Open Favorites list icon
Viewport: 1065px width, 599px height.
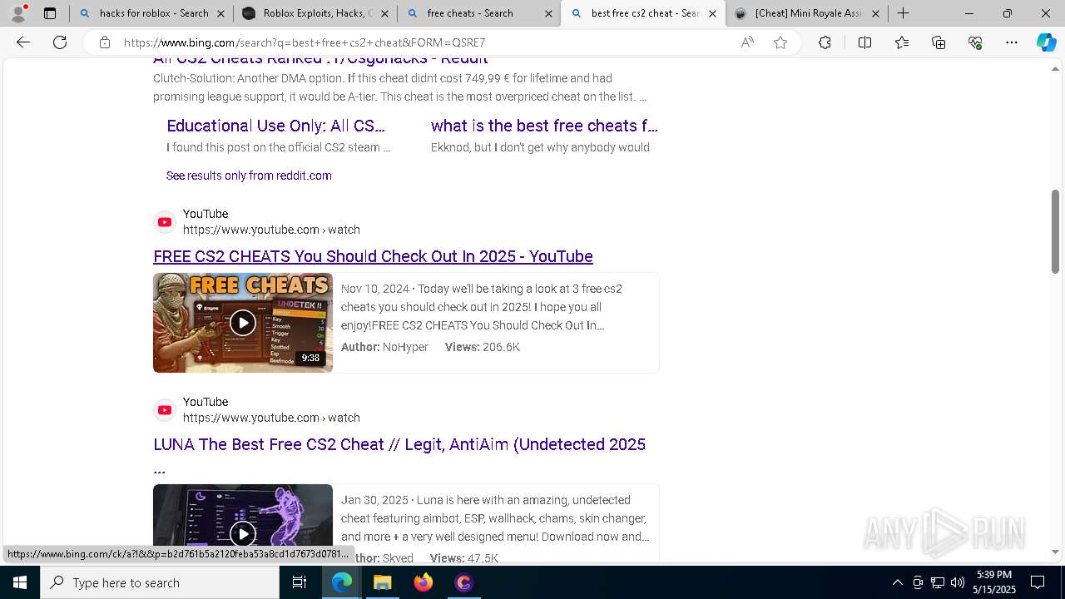click(902, 42)
